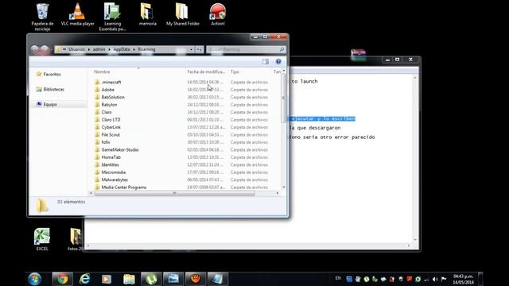Select the Media Center Programs folder
The image size is (509, 286).
pos(124,187)
